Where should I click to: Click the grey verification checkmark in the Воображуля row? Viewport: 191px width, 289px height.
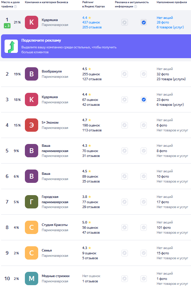click(144, 74)
